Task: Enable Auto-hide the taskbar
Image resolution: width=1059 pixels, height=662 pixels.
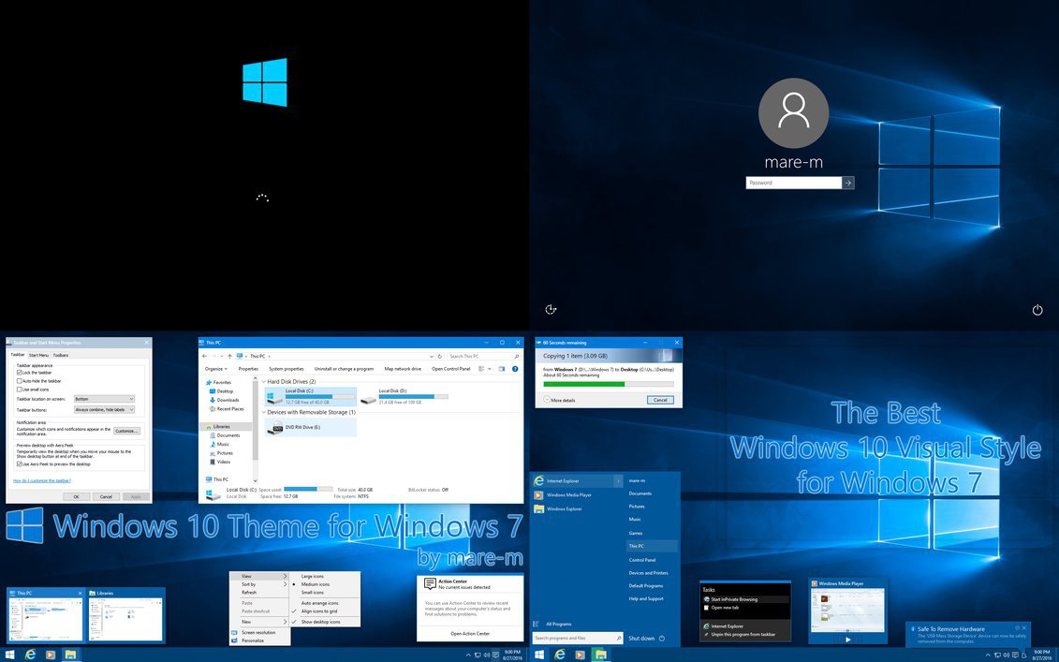Action: [20, 381]
